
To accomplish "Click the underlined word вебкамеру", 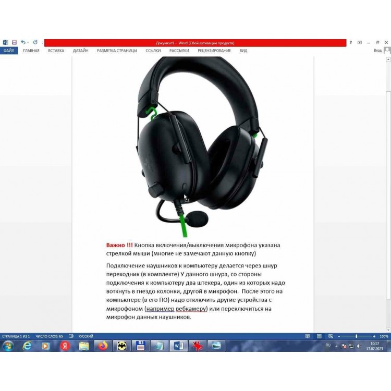I will point(191,309).
